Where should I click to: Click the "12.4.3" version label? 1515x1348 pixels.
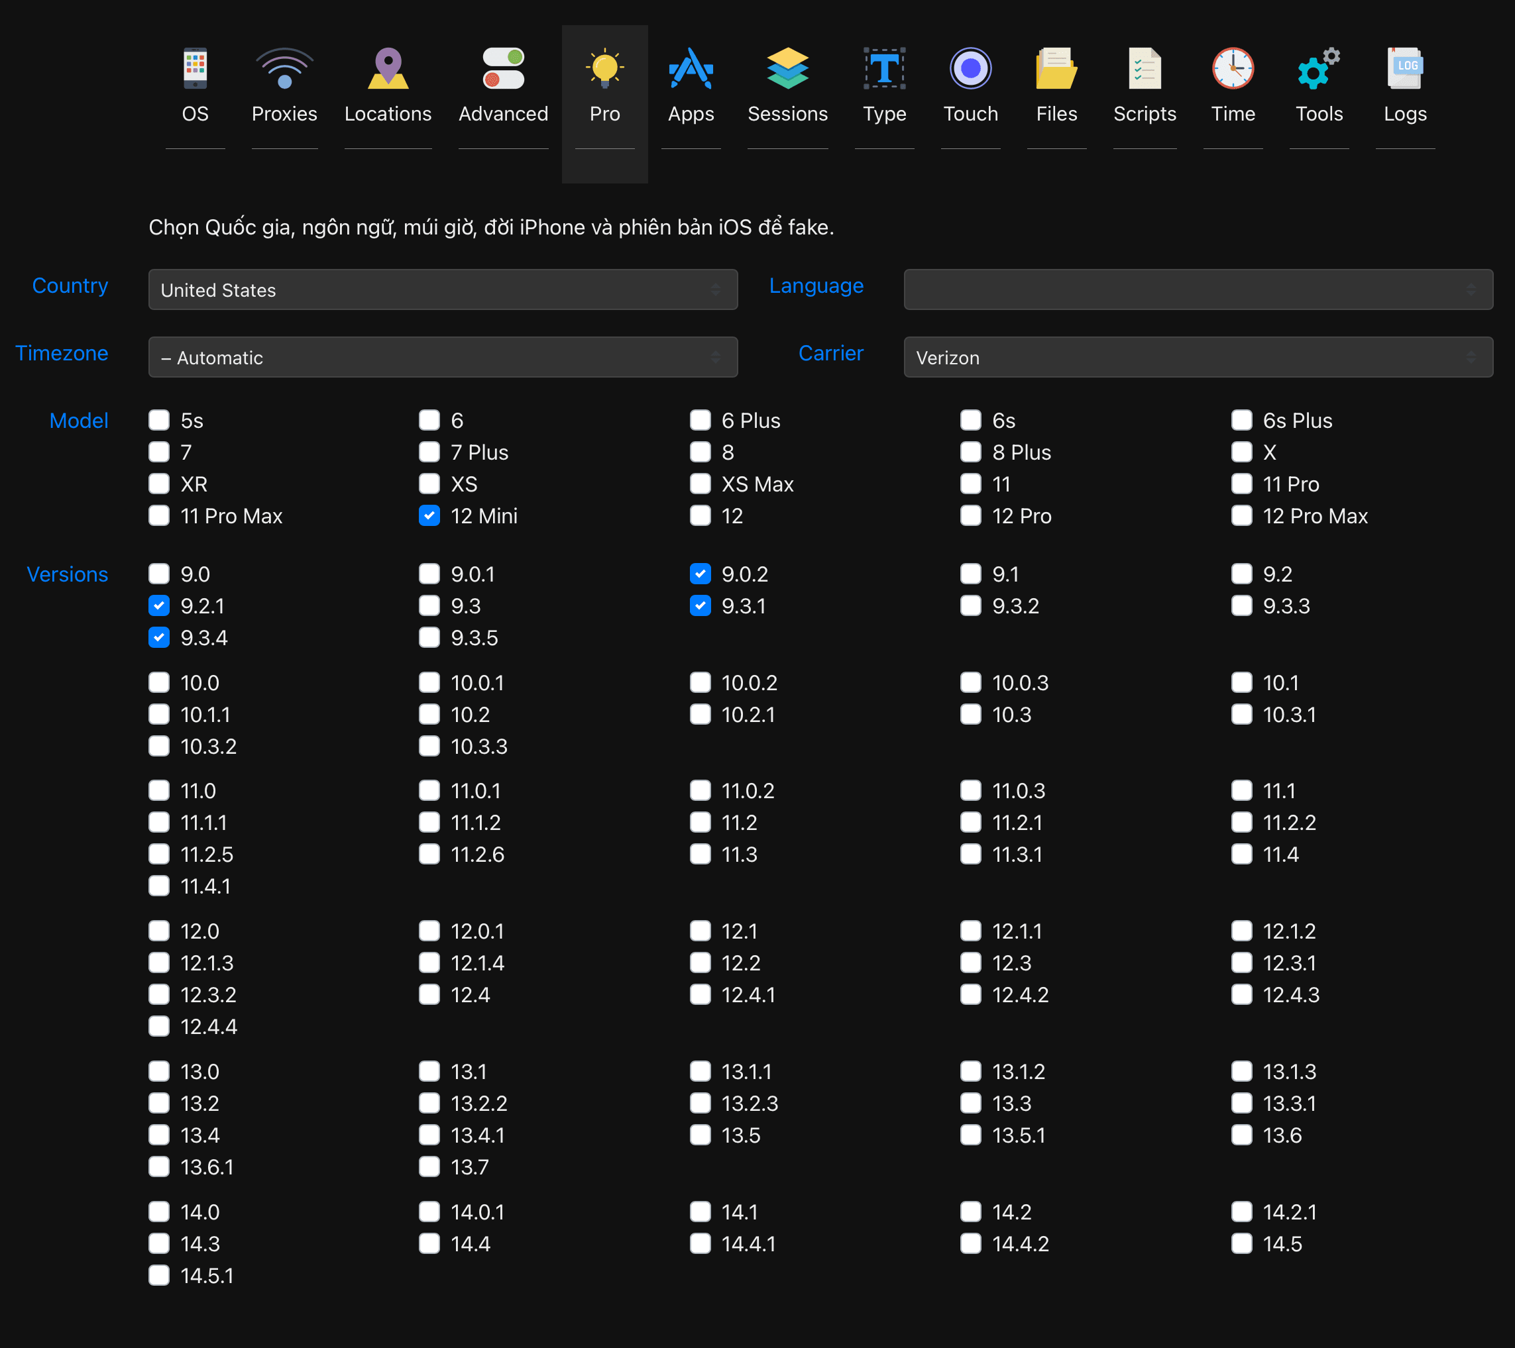click(x=1291, y=995)
